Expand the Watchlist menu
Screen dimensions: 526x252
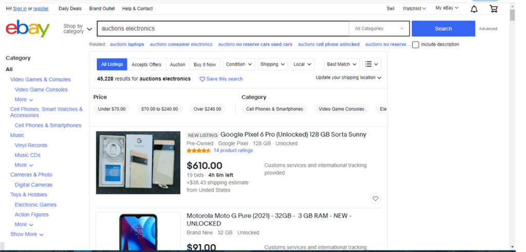point(414,9)
